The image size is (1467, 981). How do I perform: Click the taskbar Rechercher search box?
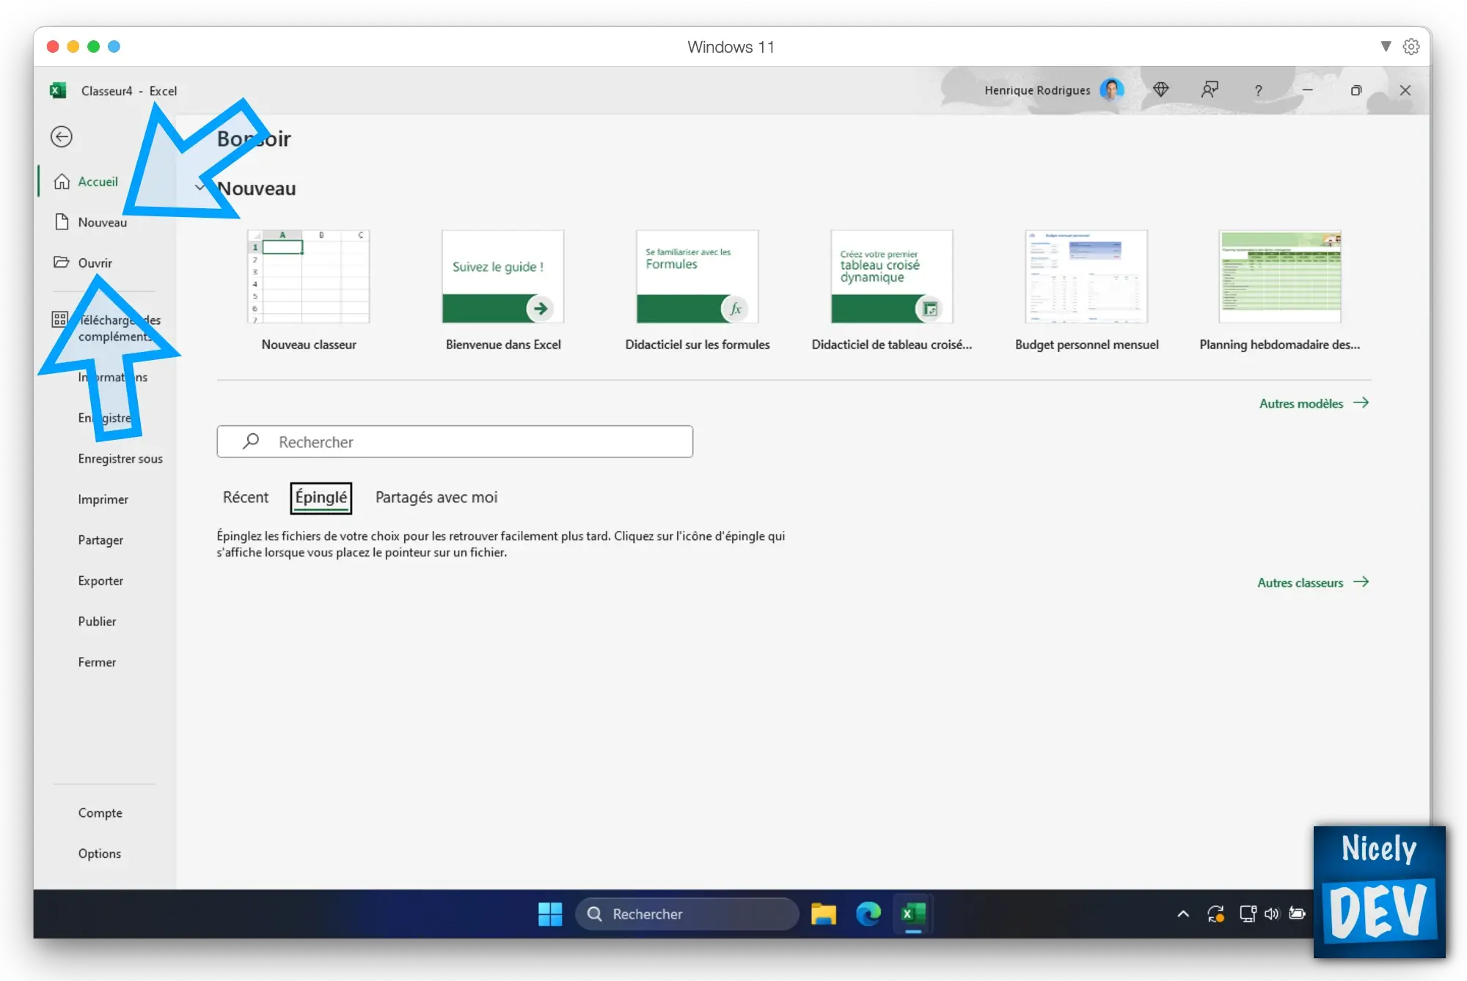687,914
